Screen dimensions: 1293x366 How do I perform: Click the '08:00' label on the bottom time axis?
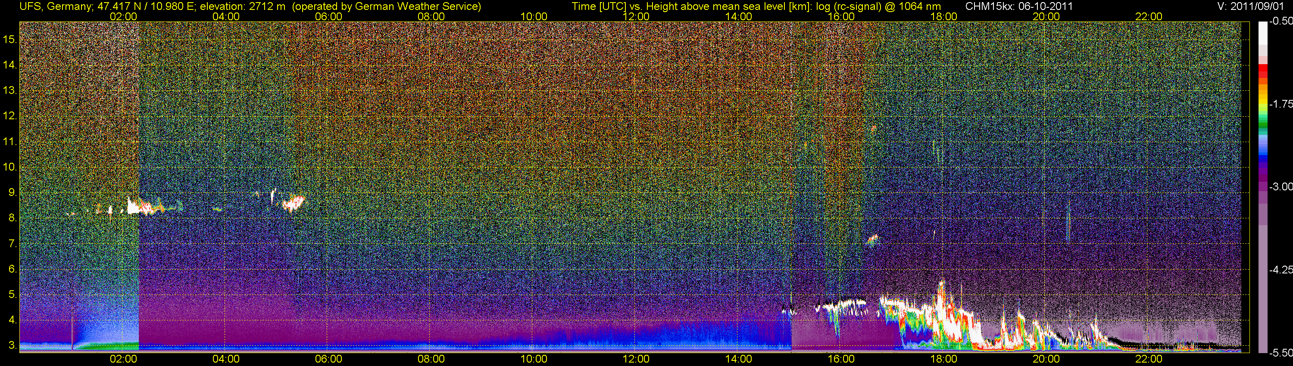(431, 359)
